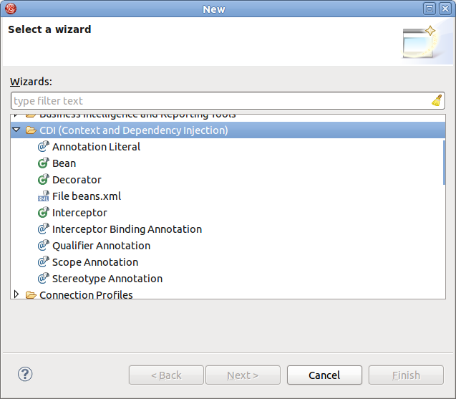Click the Interceptor wizard icon
This screenshot has width=456, height=399.
(43, 213)
